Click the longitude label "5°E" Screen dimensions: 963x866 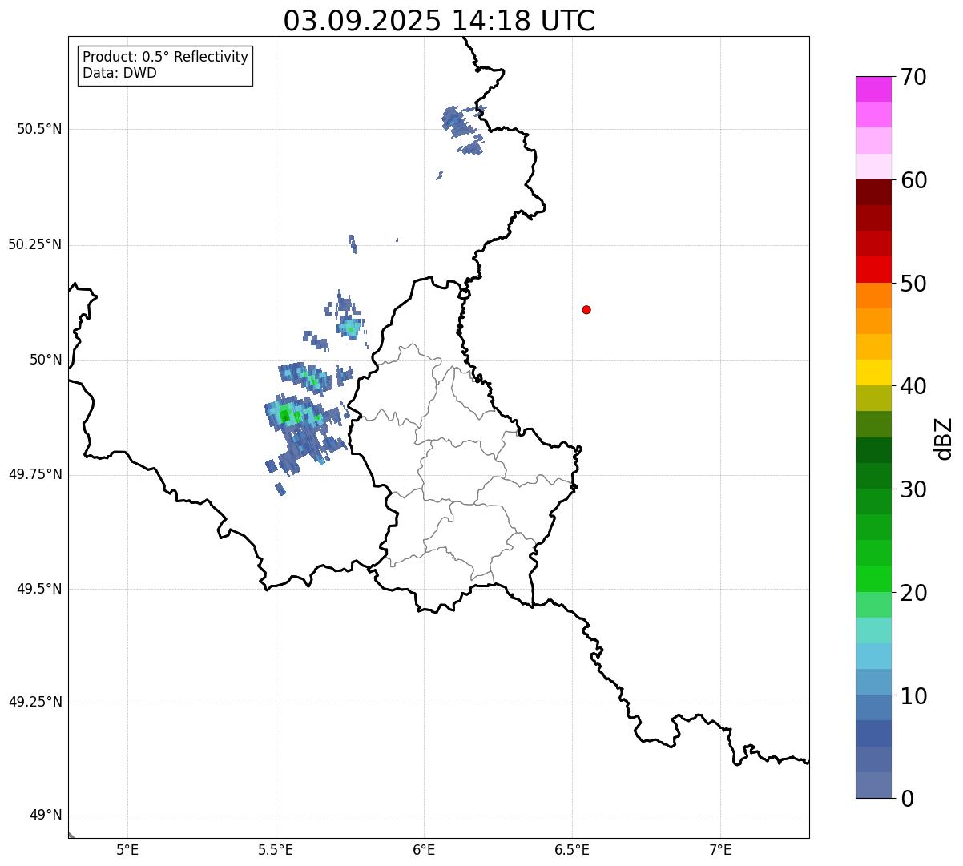[127, 850]
